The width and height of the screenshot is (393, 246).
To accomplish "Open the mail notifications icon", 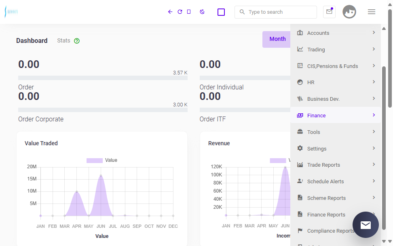I will tap(329, 12).
